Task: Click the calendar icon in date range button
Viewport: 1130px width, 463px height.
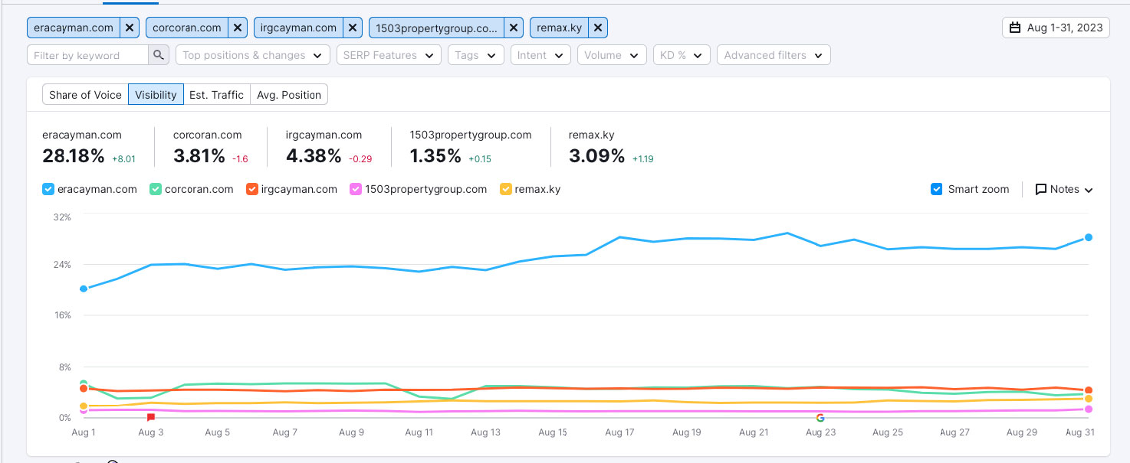Action: tap(1015, 28)
